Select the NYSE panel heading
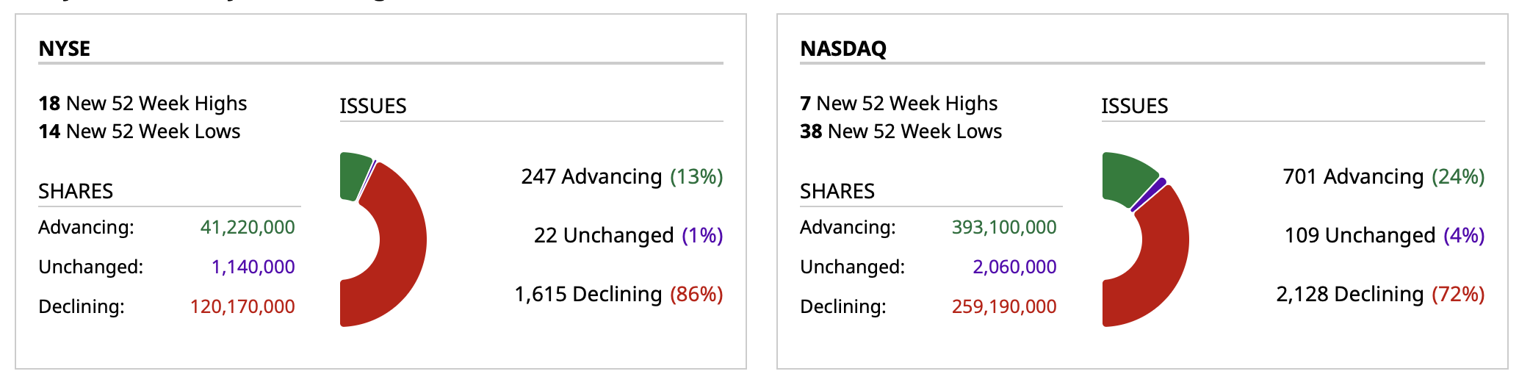This screenshot has height=385, width=1519. (x=65, y=48)
